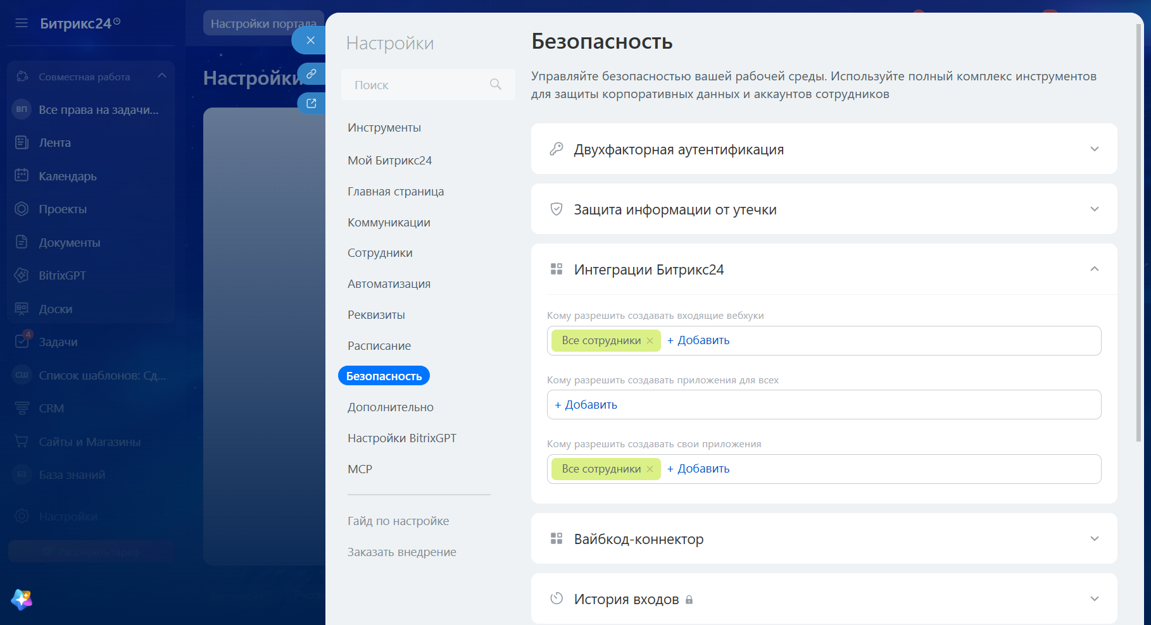This screenshot has height=625, width=1151.
Task: Open Все права на задачи sidebar item
Action: 92,109
